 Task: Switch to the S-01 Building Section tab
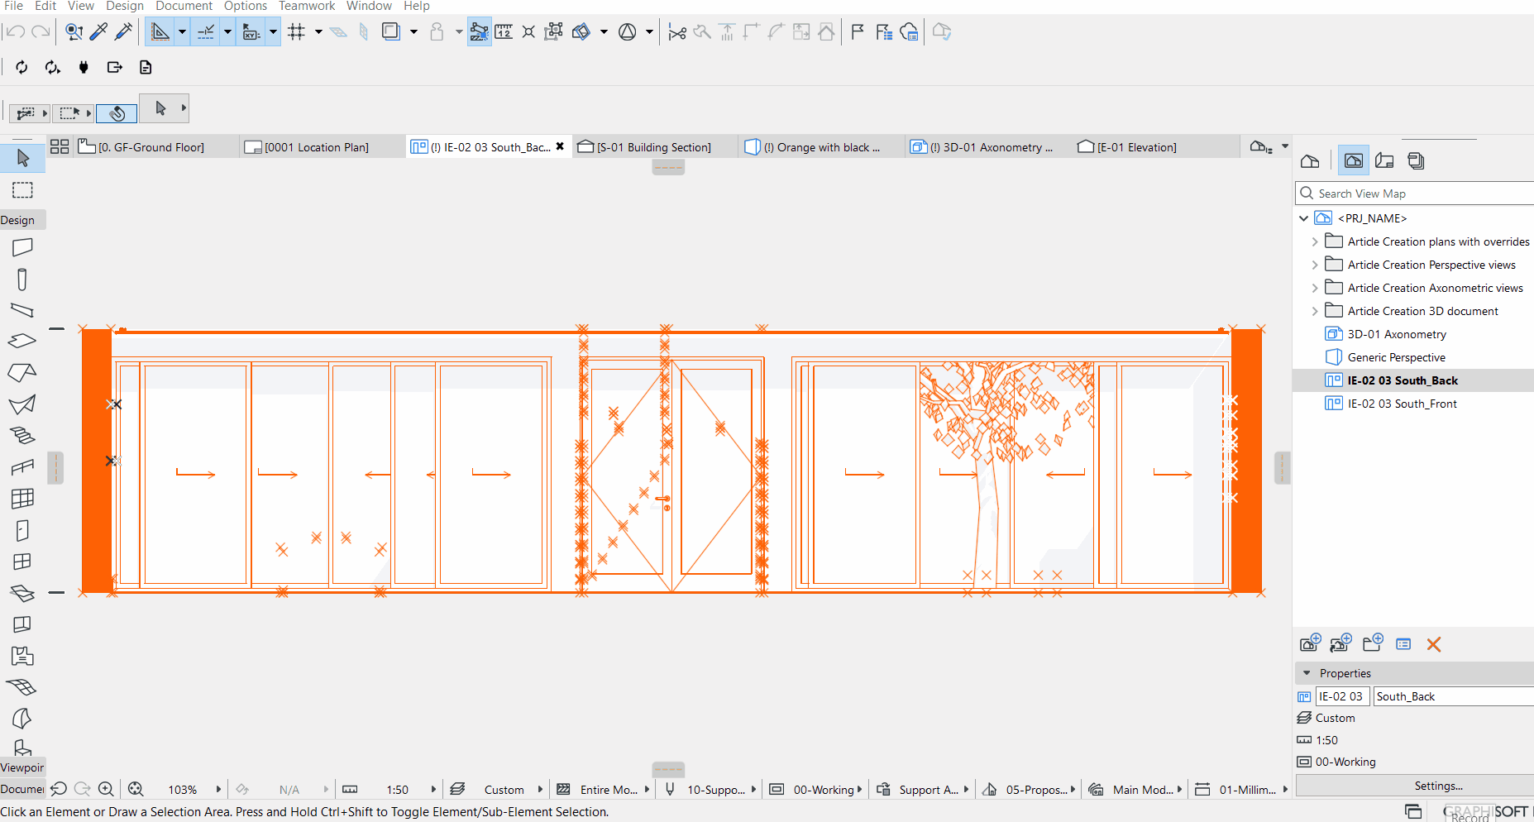pos(653,147)
